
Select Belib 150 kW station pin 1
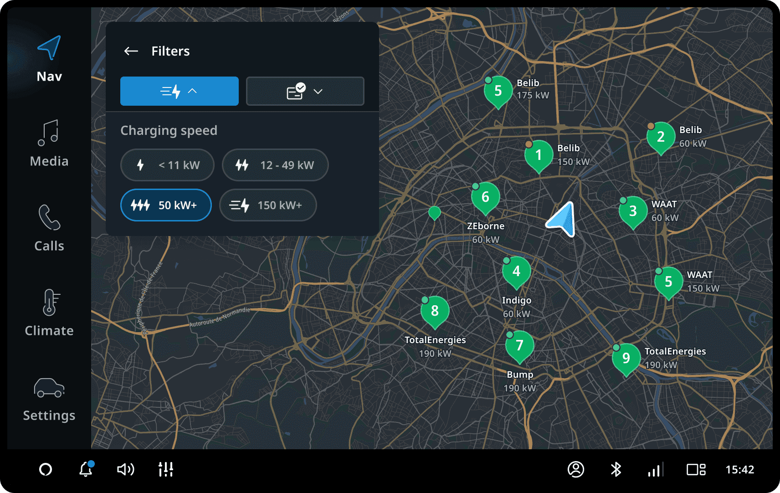[539, 156]
